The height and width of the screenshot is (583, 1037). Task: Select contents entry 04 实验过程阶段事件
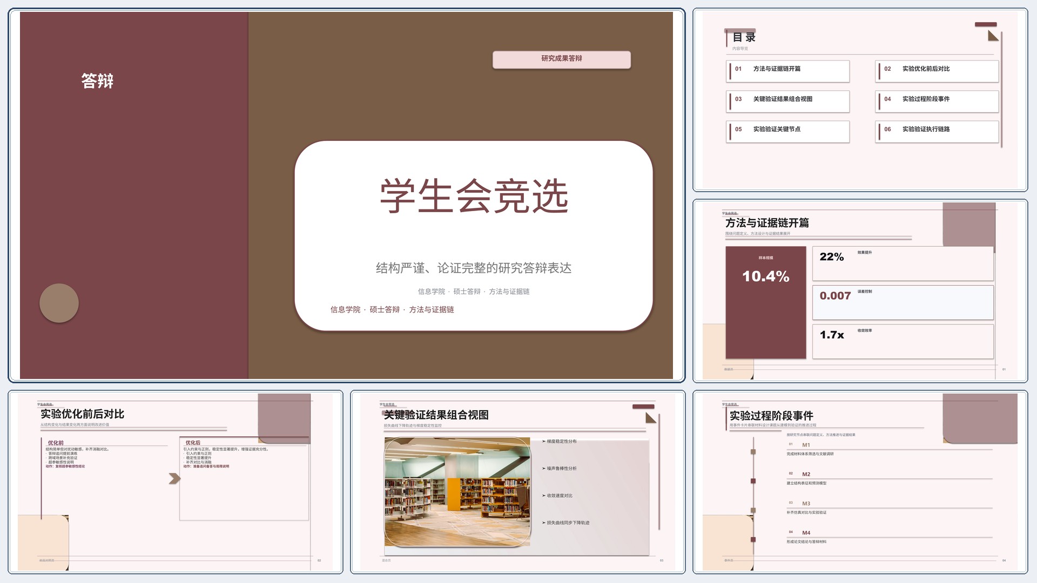click(937, 101)
